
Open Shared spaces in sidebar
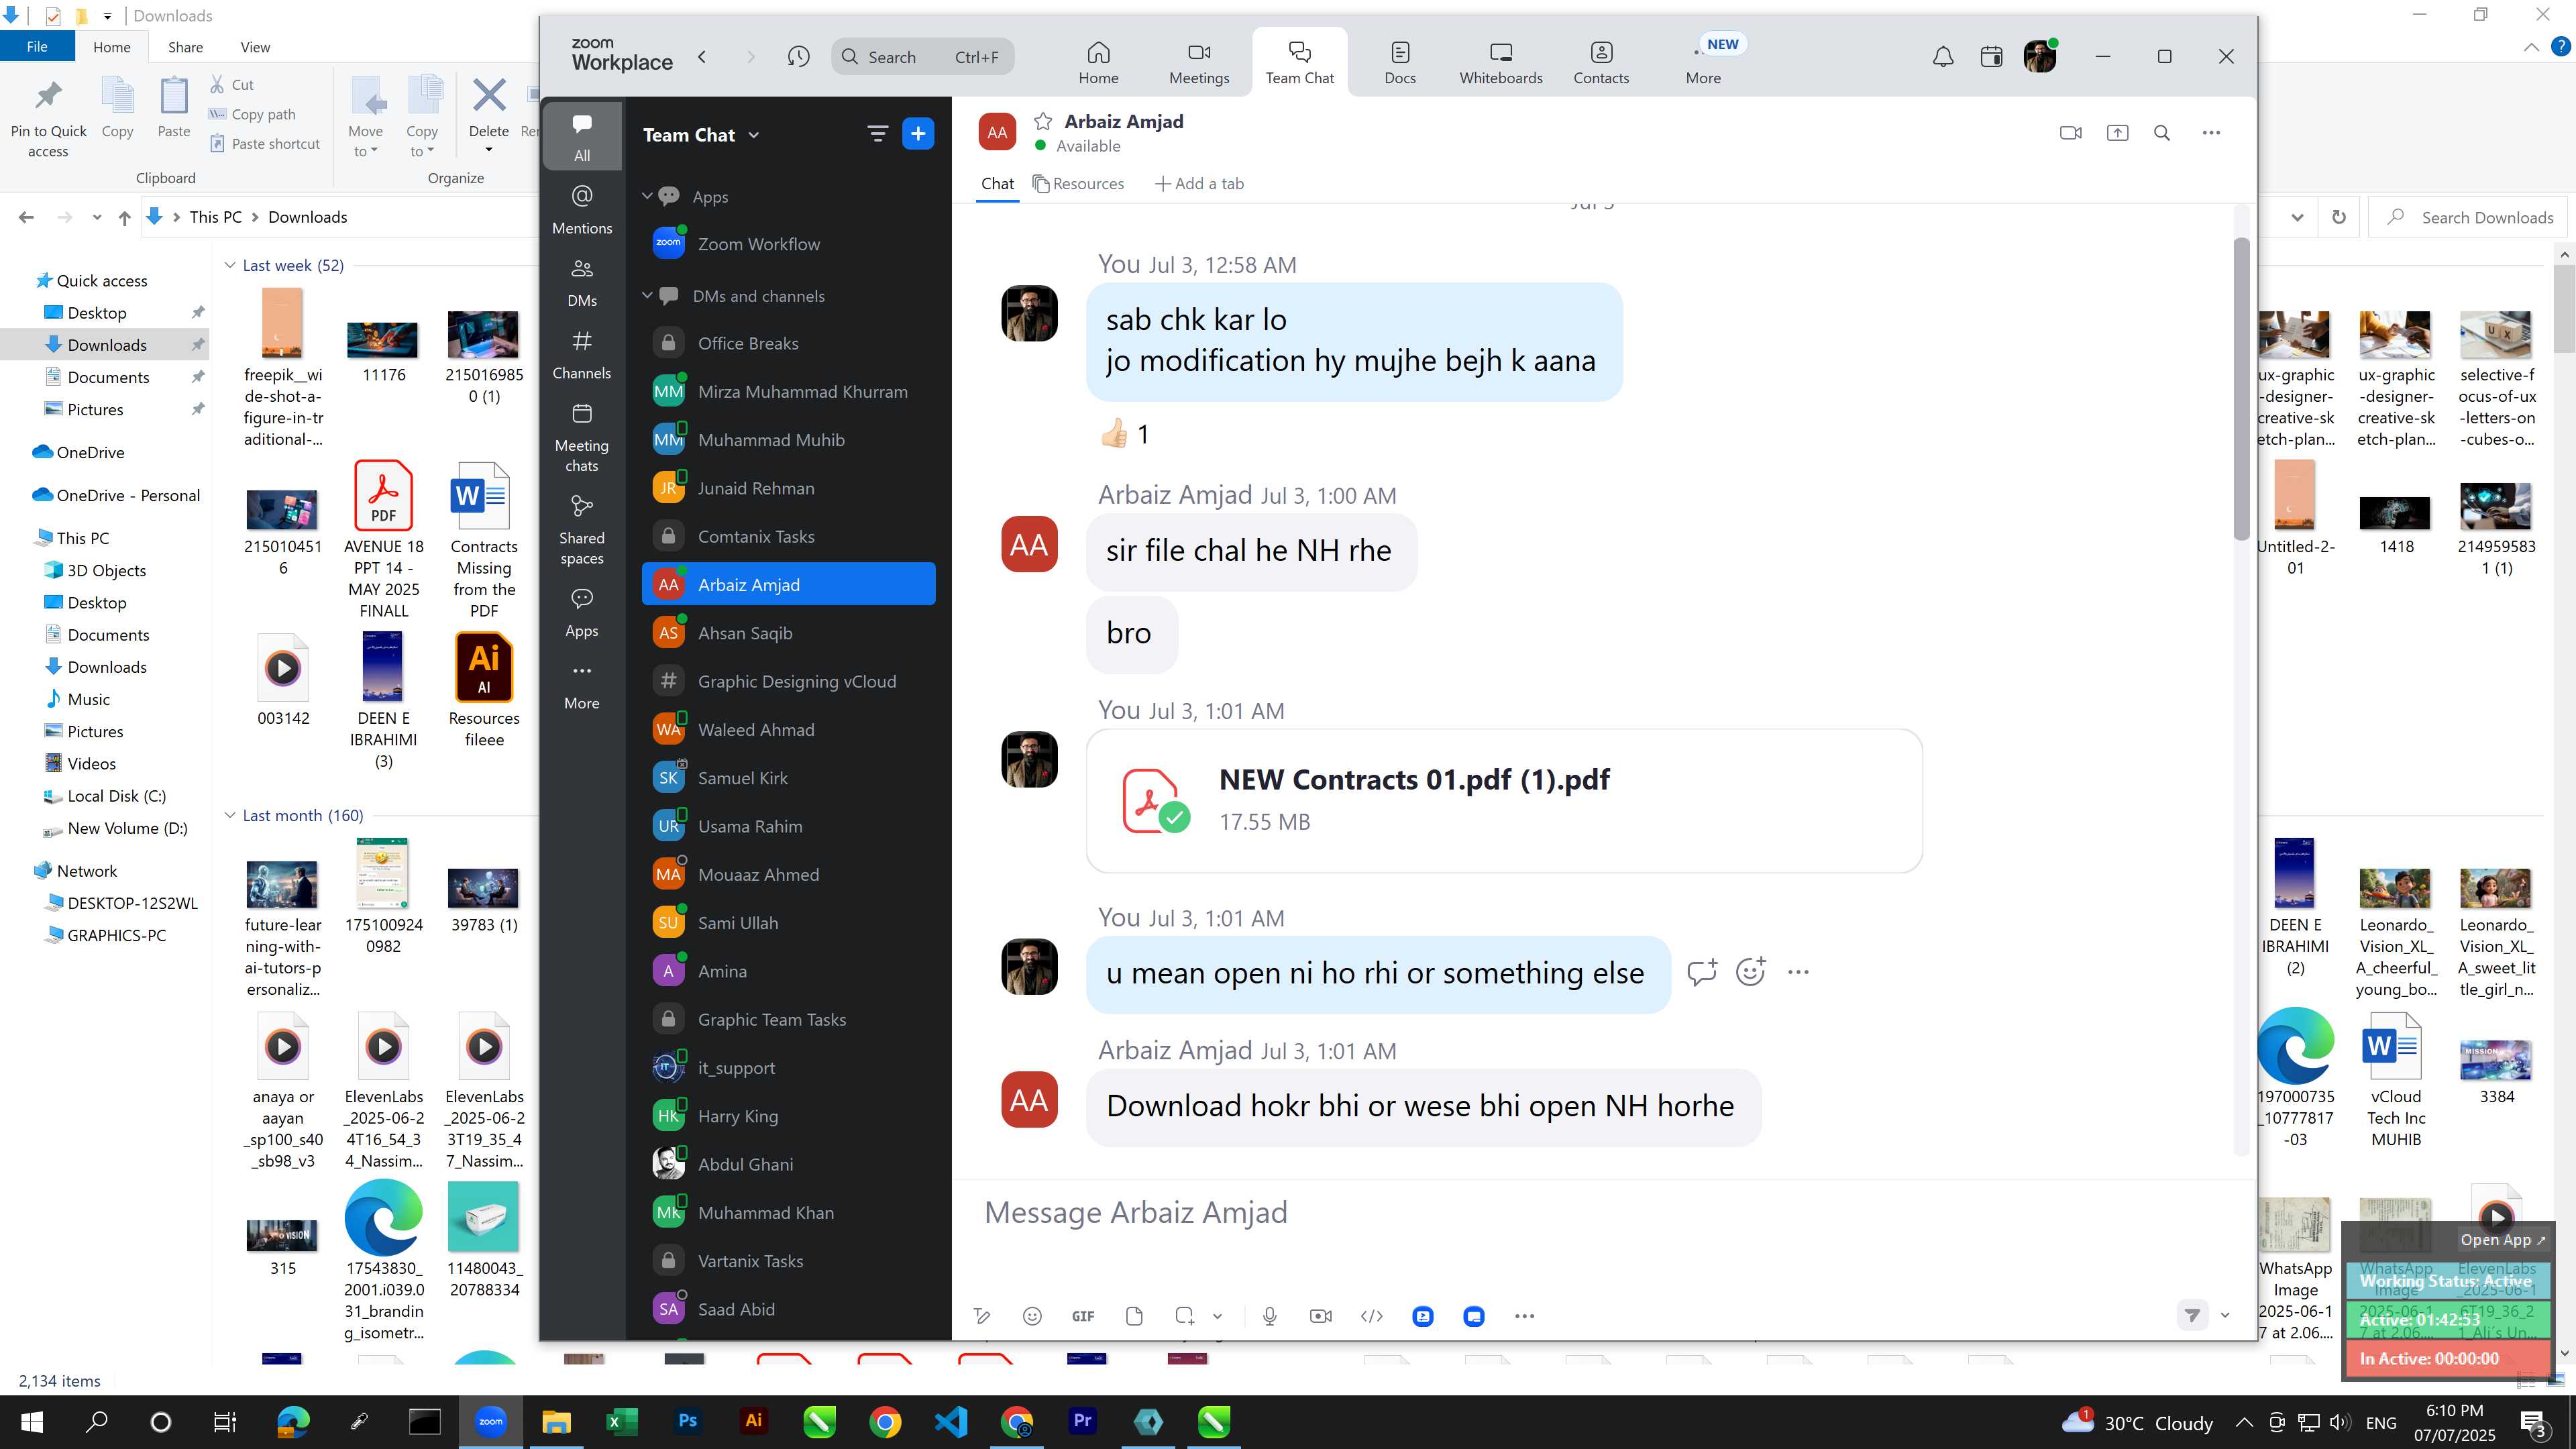[x=582, y=530]
